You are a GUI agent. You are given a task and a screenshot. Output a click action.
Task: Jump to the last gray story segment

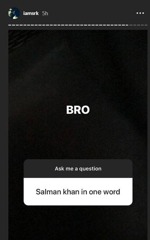tap(146, 25)
